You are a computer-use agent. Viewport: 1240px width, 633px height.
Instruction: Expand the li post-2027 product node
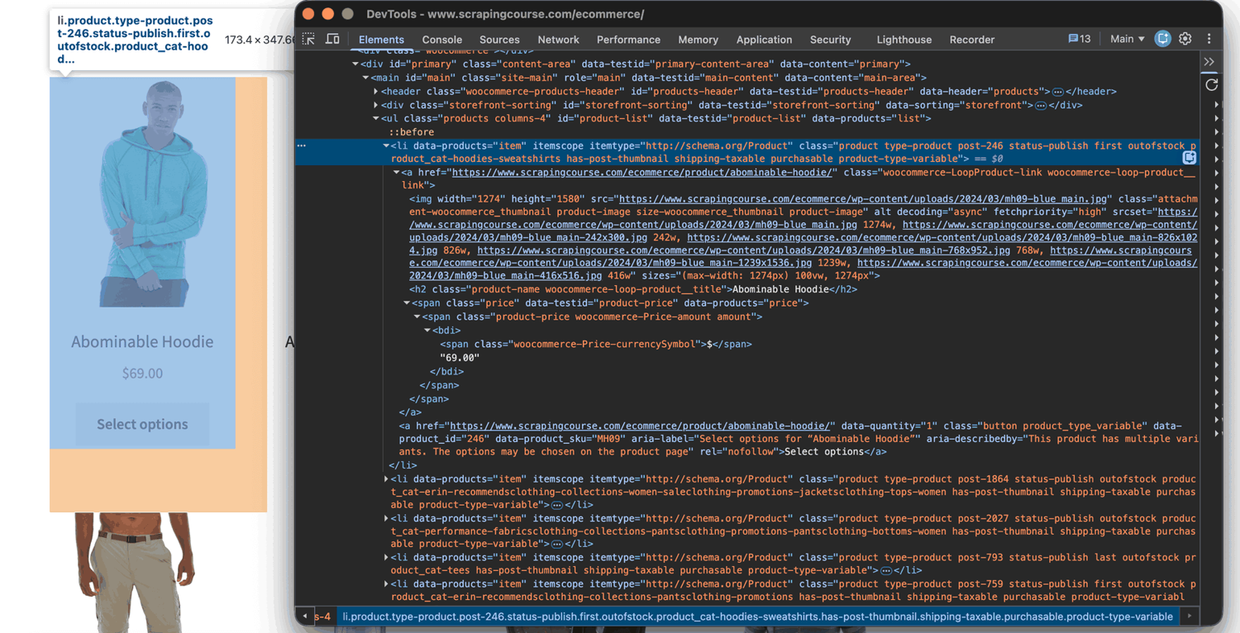tap(385, 518)
